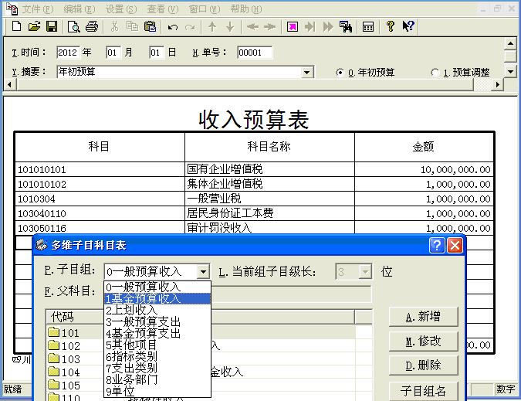
Task: Click the header panel scroll-down arrow
Action: click(510, 71)
